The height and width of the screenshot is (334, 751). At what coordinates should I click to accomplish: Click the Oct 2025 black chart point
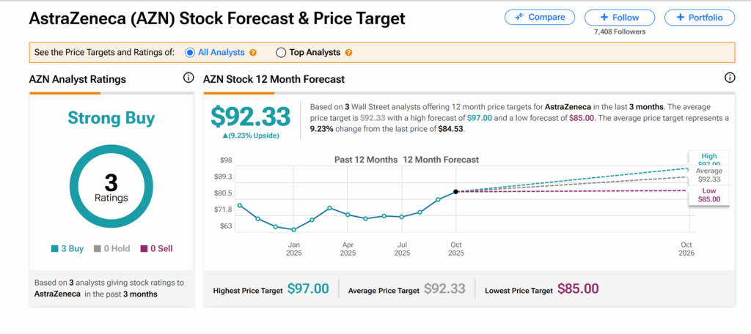coord(456,192)
